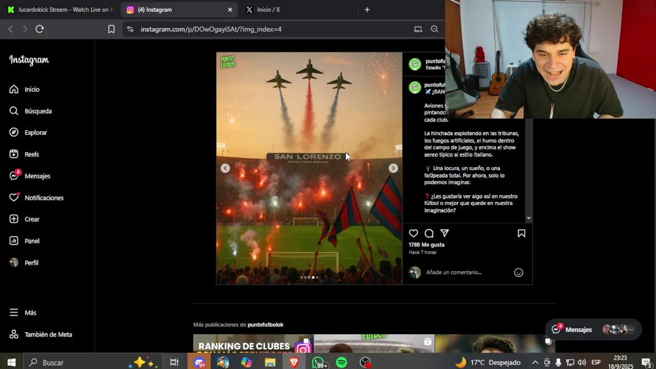Open Perfil from the sidebar
This screenshot has width=656, height=369.
coord(24,262)
